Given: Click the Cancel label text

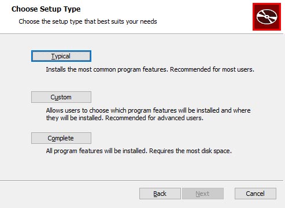Looking at the screenshot, I should click(x=255, y=194).
